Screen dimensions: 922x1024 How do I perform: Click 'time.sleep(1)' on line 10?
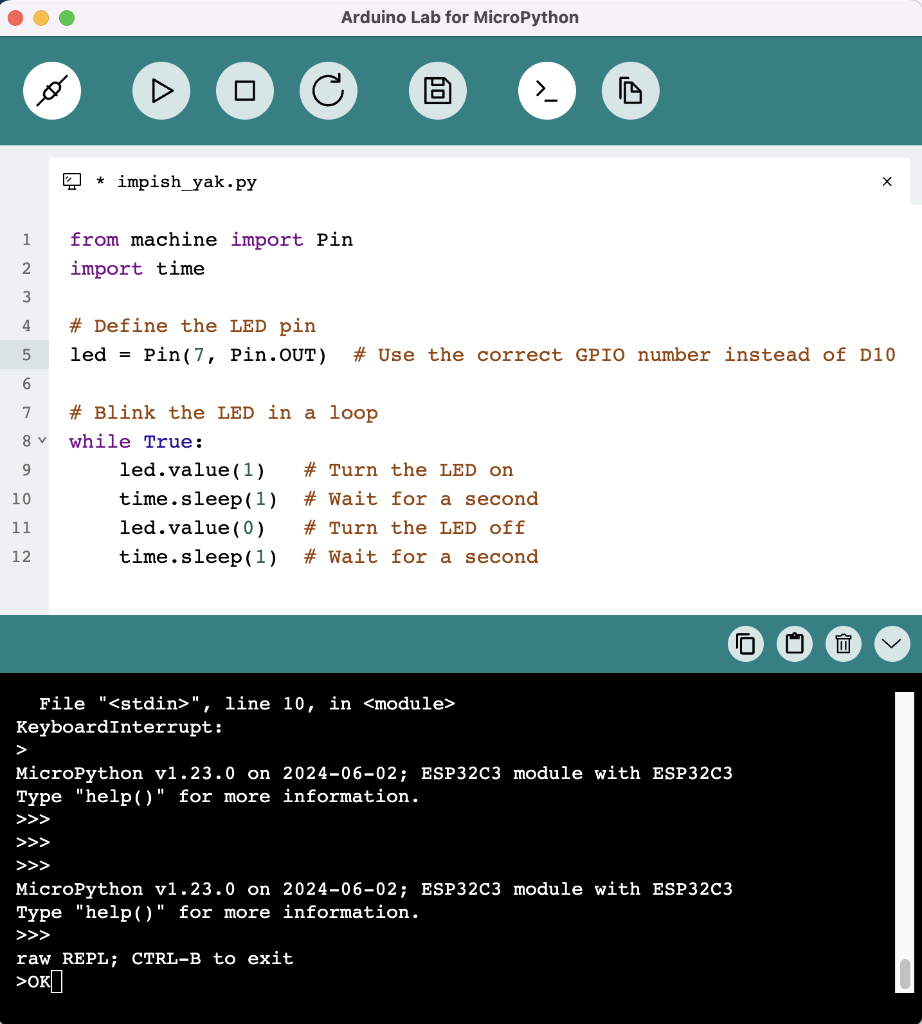coord(198,499)
